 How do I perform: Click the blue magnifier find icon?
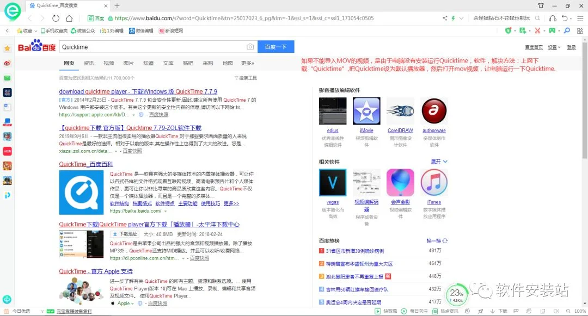[x=567, y=30]
